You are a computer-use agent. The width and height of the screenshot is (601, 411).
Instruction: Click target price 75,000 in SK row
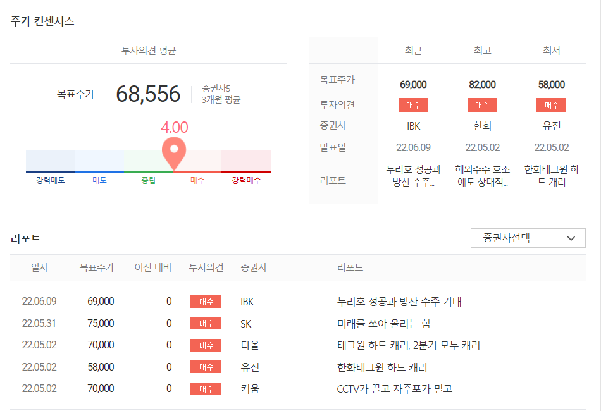click(x=101, y=324)
